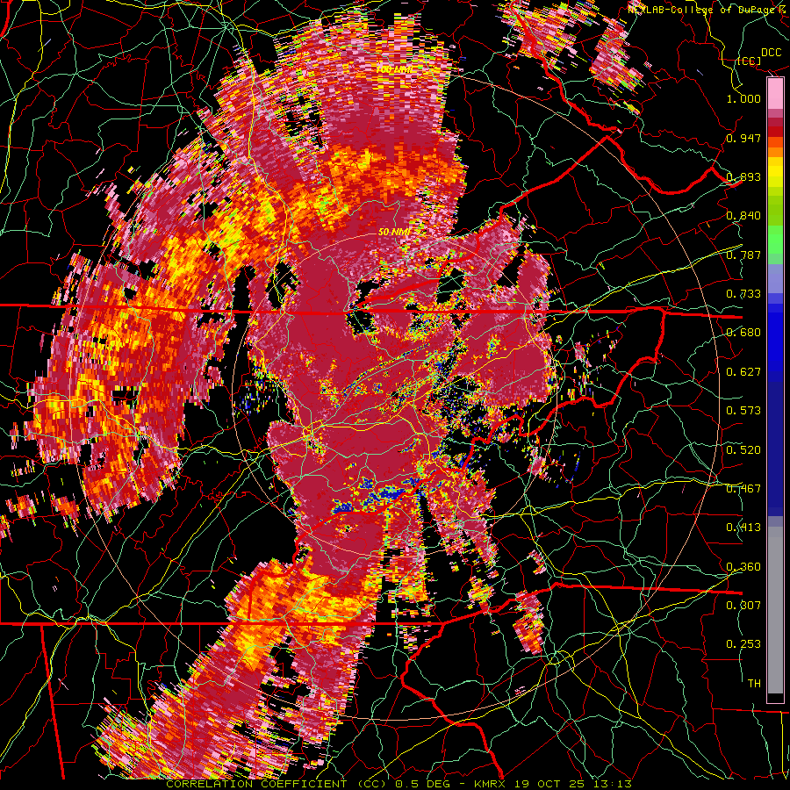
Task: Click the 100 NMI range ring label
Action: coord(395,68)
